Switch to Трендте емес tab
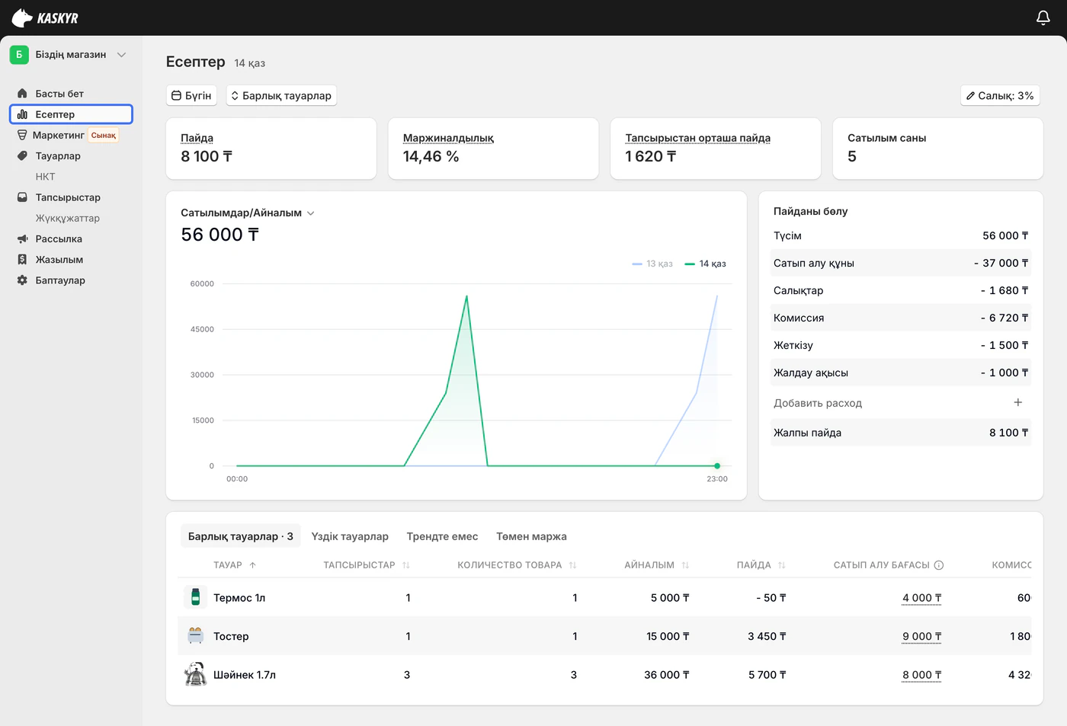The height and width of the screenshot is (726, 1067). click(442, 536)
